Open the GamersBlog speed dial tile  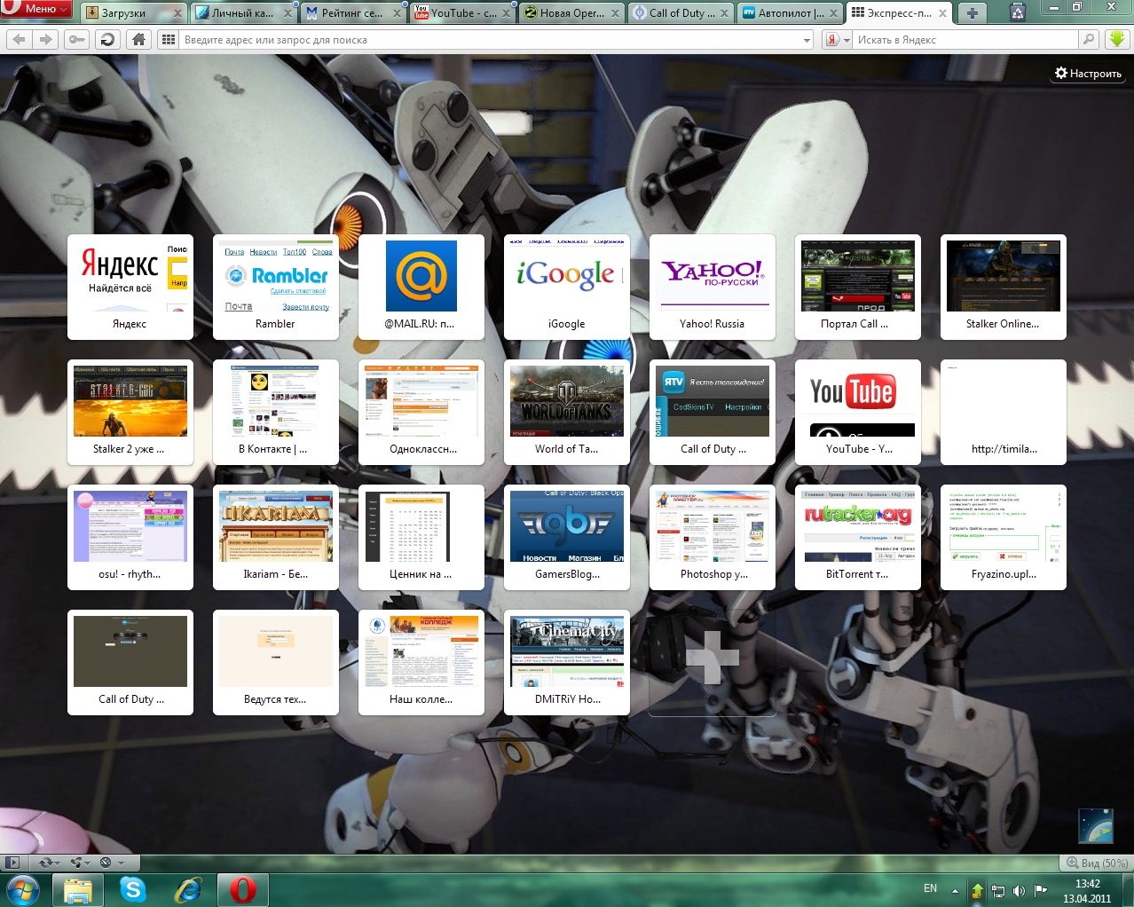[567, 537]
